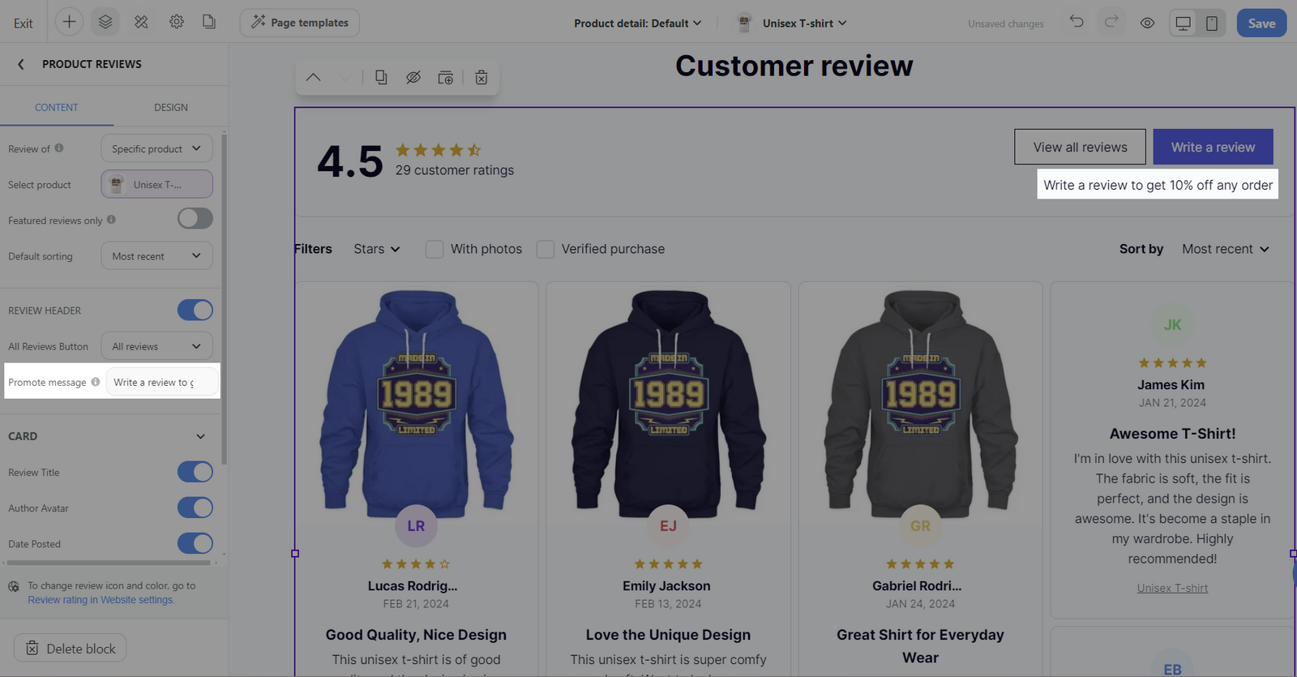Screen dimensions: 1297x677
Task: Preview the page with eye icon
Action: coord(1147,23)
